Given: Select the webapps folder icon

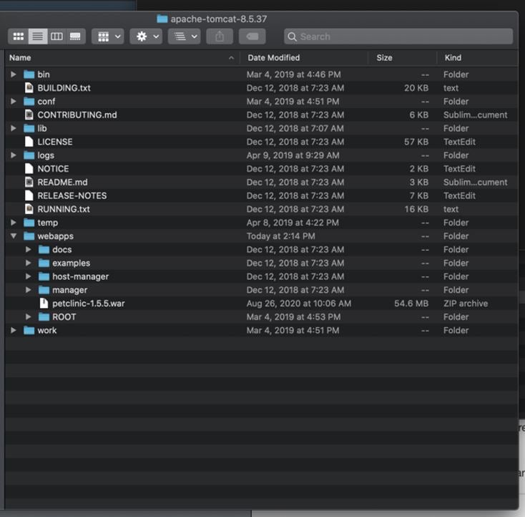Looking at the screenshot, I should (x=29, y=236).
